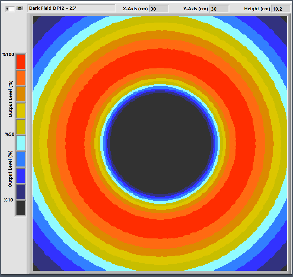Screen dimensions: 293x277
Task: Click the yellow open-folder browse icon
Action: tap(20, 8)
